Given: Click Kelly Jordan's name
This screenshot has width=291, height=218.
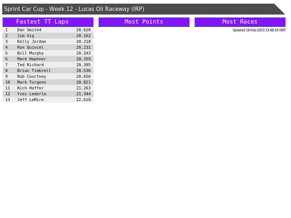Looking at the screenshot, I should click(x=32, y=41).
